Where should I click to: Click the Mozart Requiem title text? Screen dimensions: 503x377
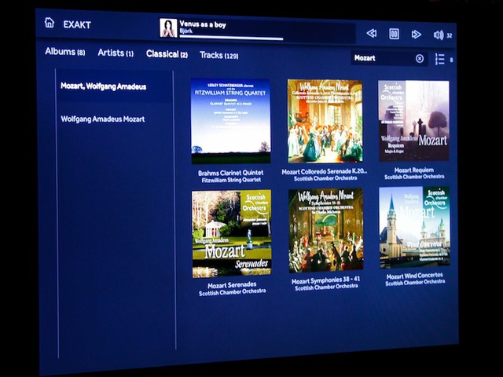pyautogui.click(x=414, y=170)
